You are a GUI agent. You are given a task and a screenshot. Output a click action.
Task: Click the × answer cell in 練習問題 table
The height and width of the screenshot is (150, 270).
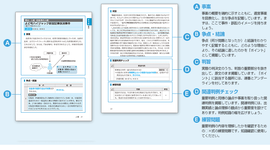(166, 95)
